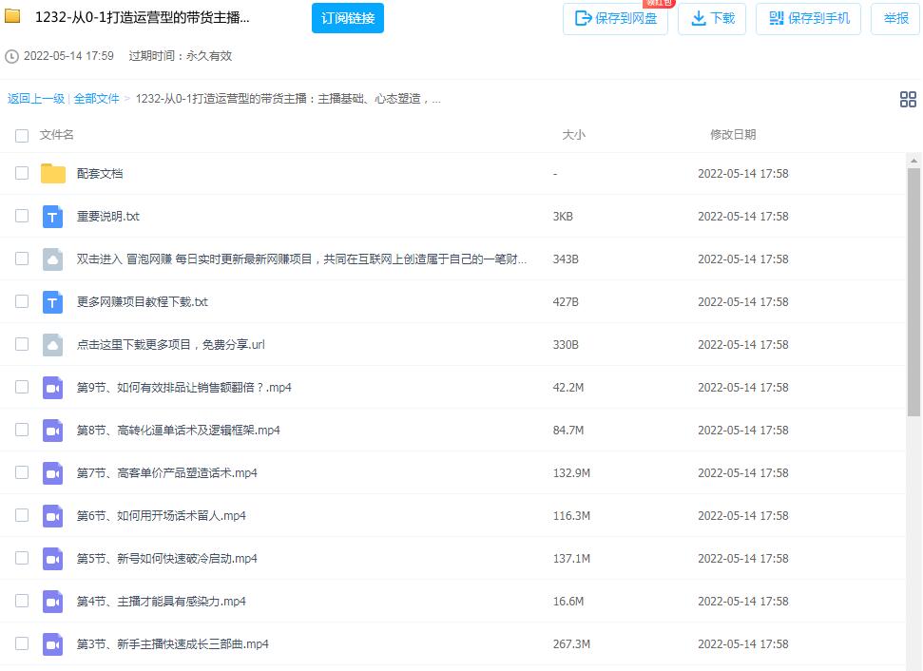Open file 重要说明.txt

tap(107, 217)
